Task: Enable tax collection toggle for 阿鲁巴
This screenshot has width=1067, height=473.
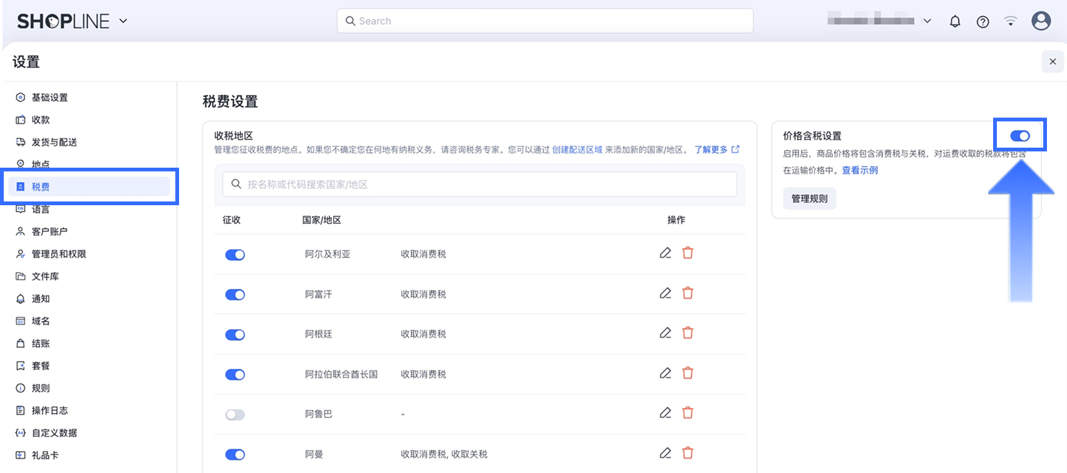Action: coord(235,415)
